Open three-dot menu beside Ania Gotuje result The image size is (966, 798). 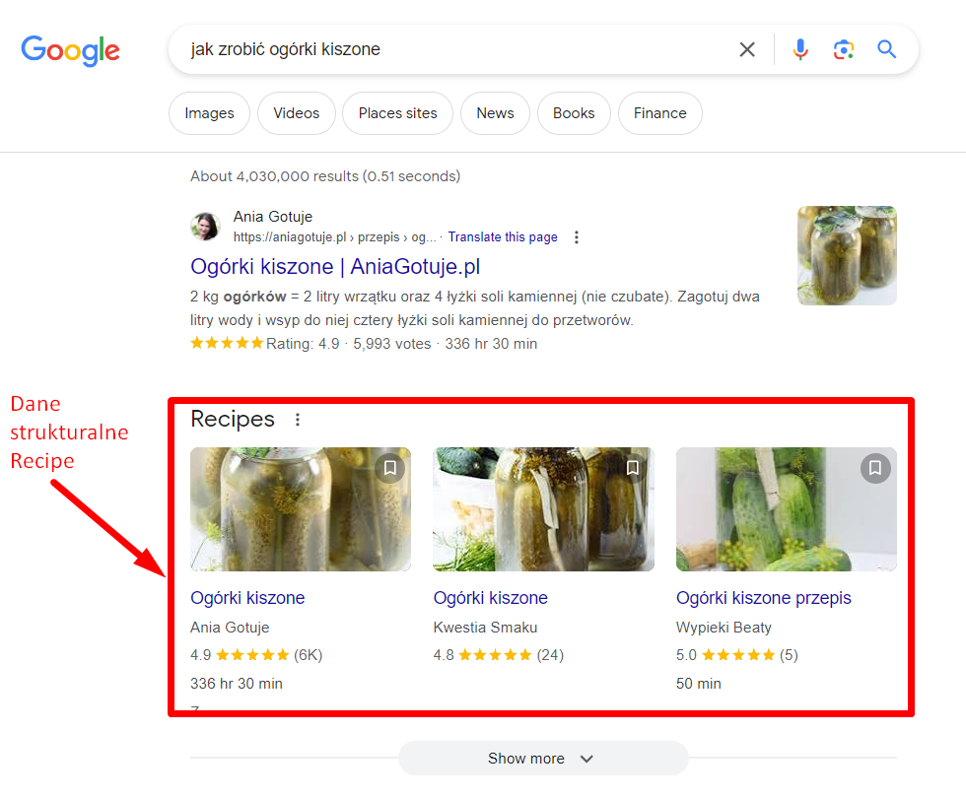pos(577,237)
